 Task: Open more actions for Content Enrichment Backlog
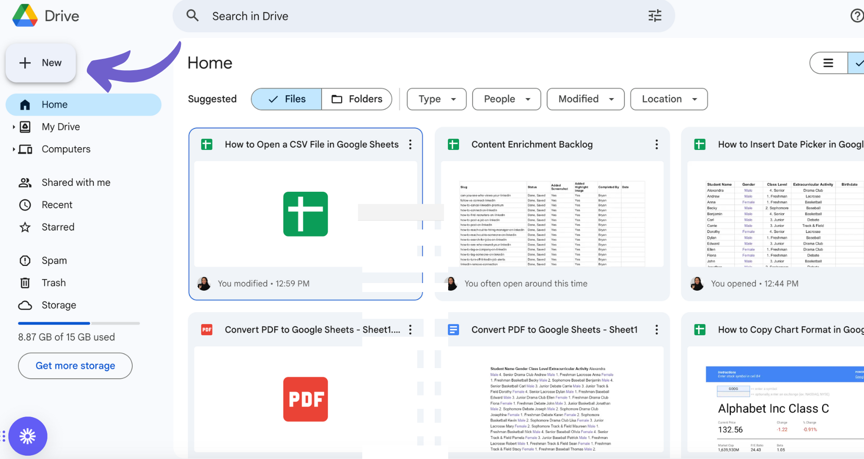pyautogui.click(x=657, y=144)
